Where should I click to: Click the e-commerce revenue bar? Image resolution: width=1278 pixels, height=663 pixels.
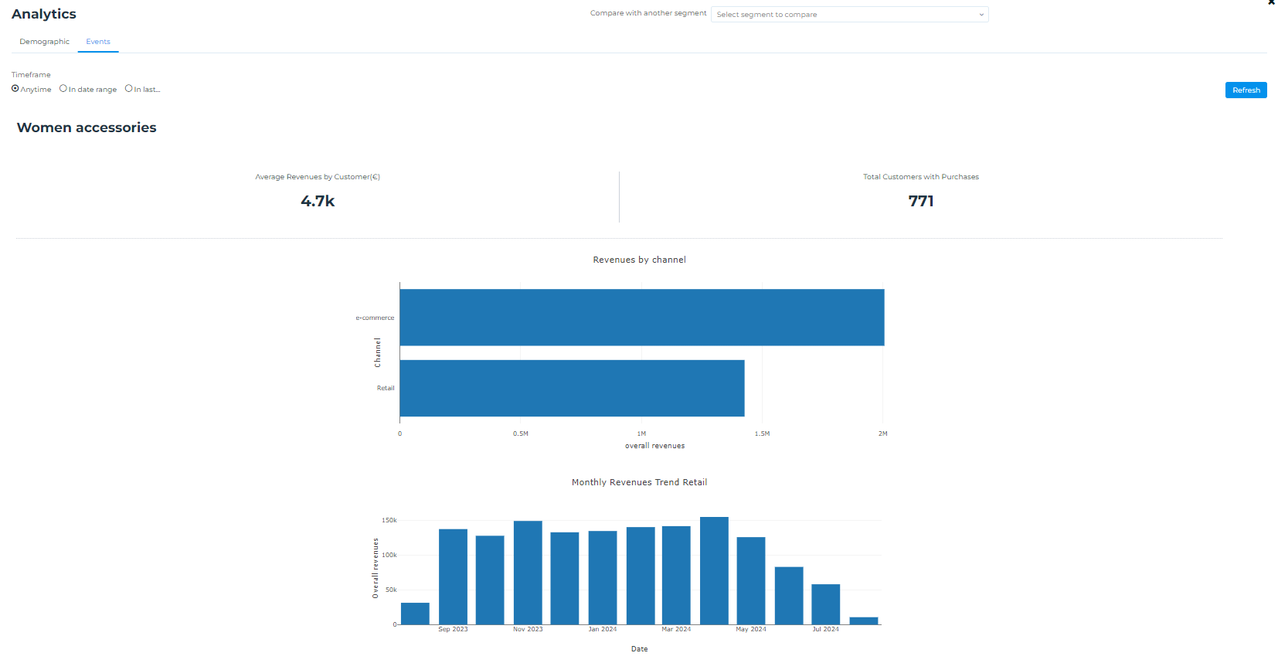[642, 318]
